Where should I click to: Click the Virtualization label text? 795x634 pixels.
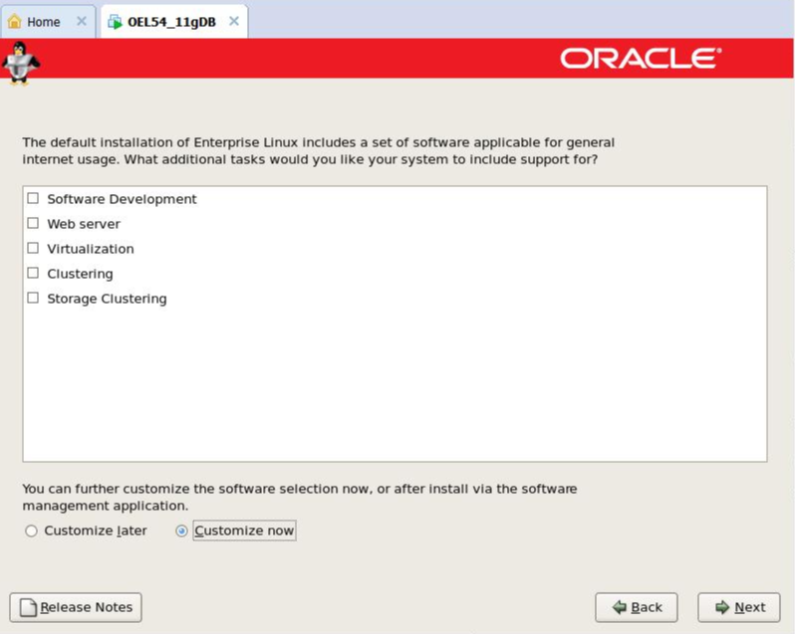pos(91,249)
